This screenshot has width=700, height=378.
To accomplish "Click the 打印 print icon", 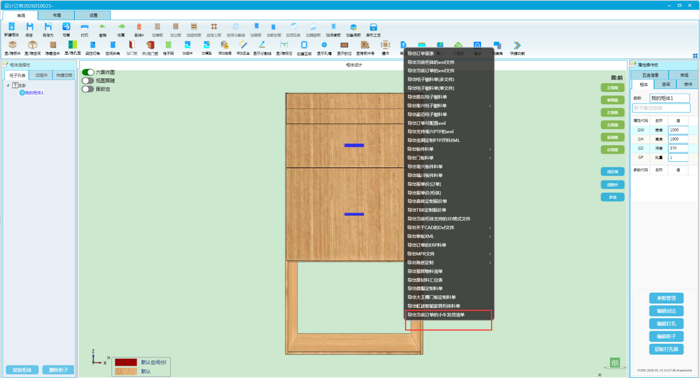I will click(84, 27).
